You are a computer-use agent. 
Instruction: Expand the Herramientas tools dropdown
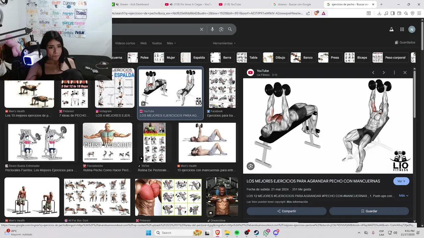point(224,43)
